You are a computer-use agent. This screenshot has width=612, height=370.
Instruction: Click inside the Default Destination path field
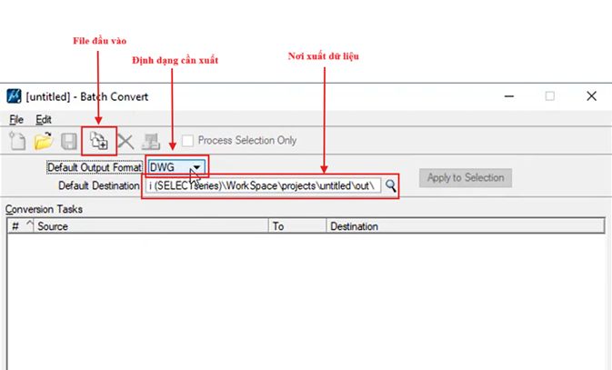[x=264, y=185]
